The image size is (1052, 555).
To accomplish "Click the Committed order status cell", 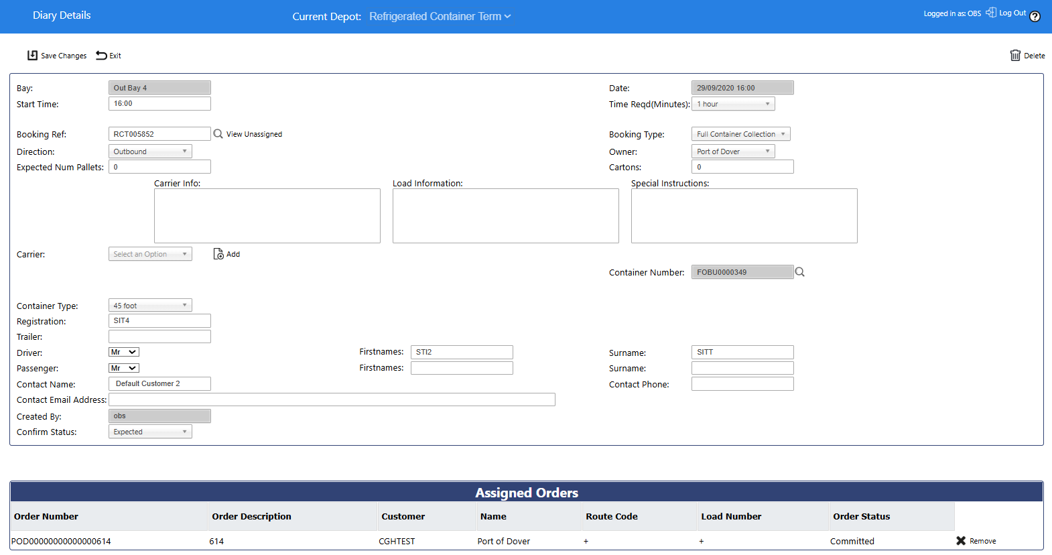I will (852, 541).
